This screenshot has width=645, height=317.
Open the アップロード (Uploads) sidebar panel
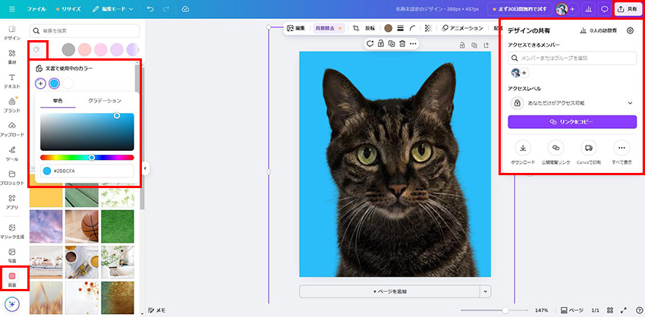tap(12, 129)
